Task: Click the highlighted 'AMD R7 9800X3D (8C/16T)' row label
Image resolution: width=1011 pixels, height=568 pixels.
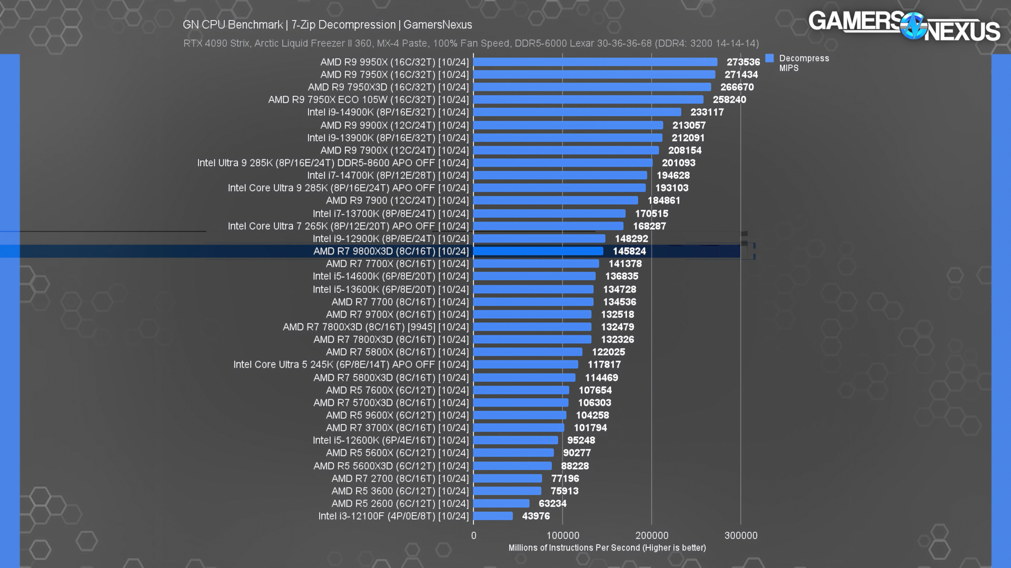Action: tap(391, 251)
